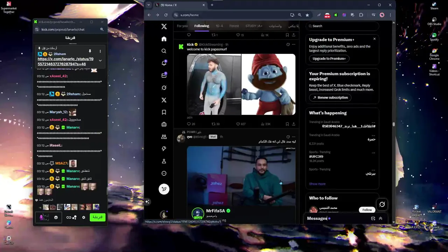The image size is (448, 252).
Task: Click the Kick extension icon in Chrome toolbar
Action: pos(336,15)
